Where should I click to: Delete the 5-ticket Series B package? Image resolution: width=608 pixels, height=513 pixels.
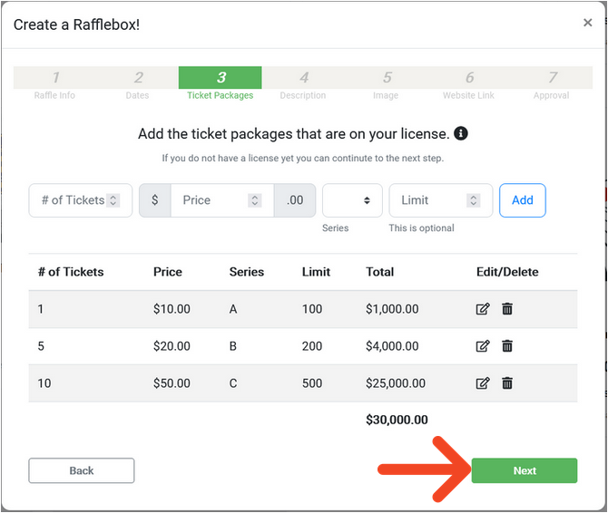[x=507, y=345]
